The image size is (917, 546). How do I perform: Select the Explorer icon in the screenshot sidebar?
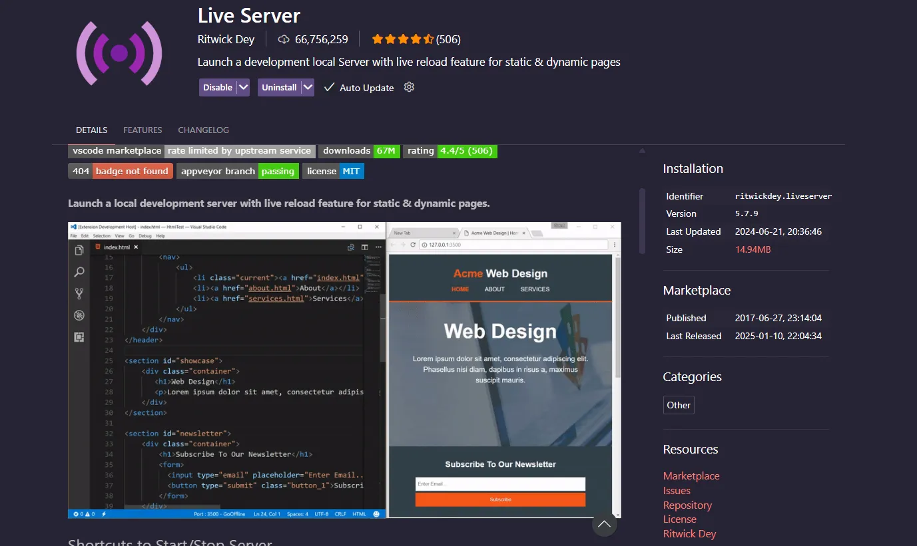point(79,251)
